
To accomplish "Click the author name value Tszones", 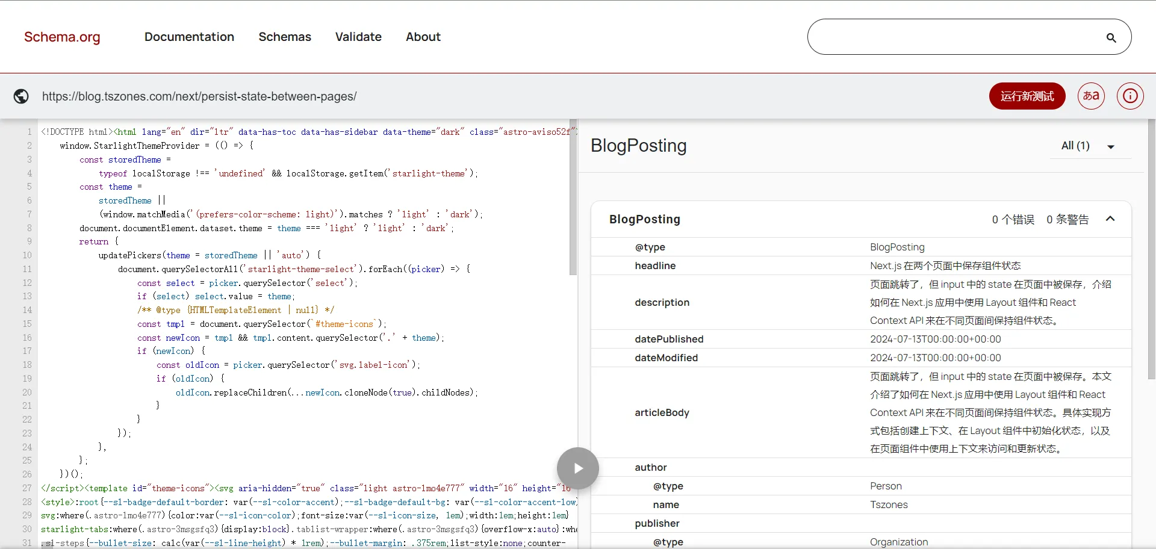I will pyautogui.click(x=889, y=504).
